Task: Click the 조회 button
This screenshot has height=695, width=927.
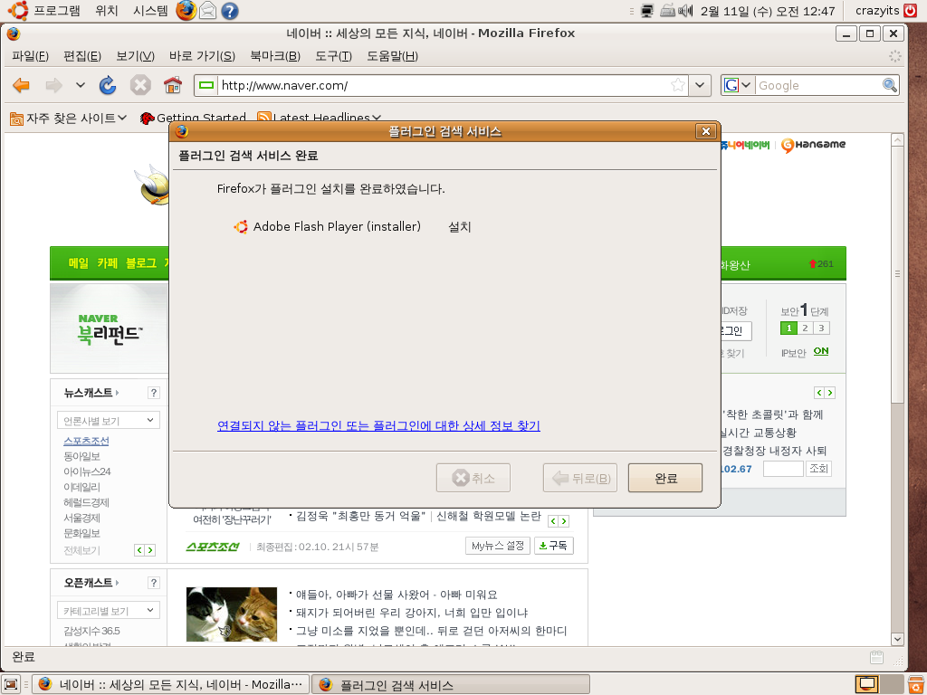Action: (x=818, y=469)
